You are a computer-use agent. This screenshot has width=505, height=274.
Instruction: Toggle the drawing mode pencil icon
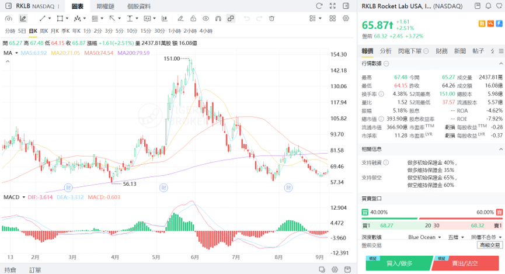click(x=23, y=18)
